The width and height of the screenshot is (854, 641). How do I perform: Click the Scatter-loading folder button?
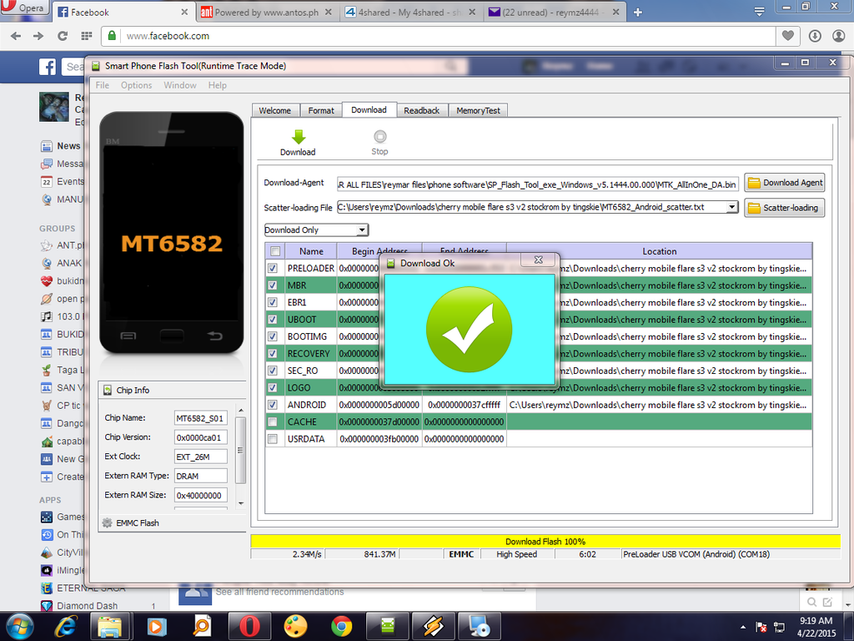[x=784, y=208]
